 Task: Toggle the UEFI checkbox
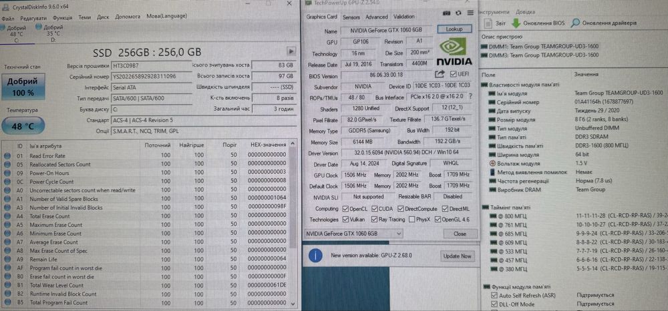[x=454, y=74]
